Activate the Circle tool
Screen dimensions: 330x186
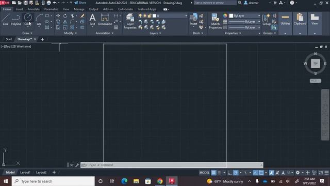(x=28, y=20)
